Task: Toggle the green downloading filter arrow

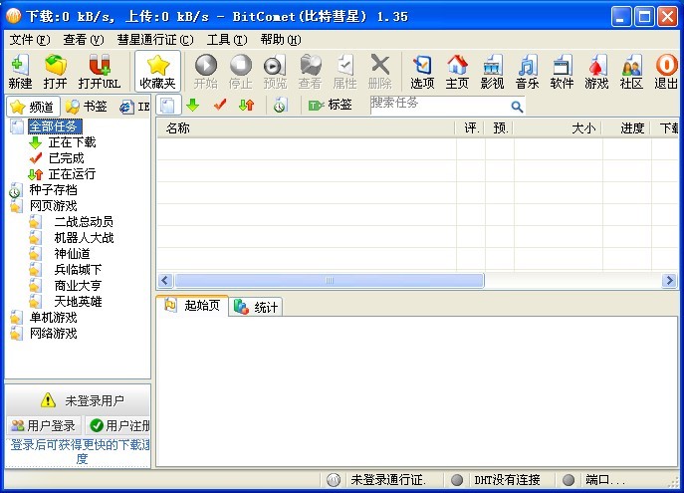Action: pos(193,105)
